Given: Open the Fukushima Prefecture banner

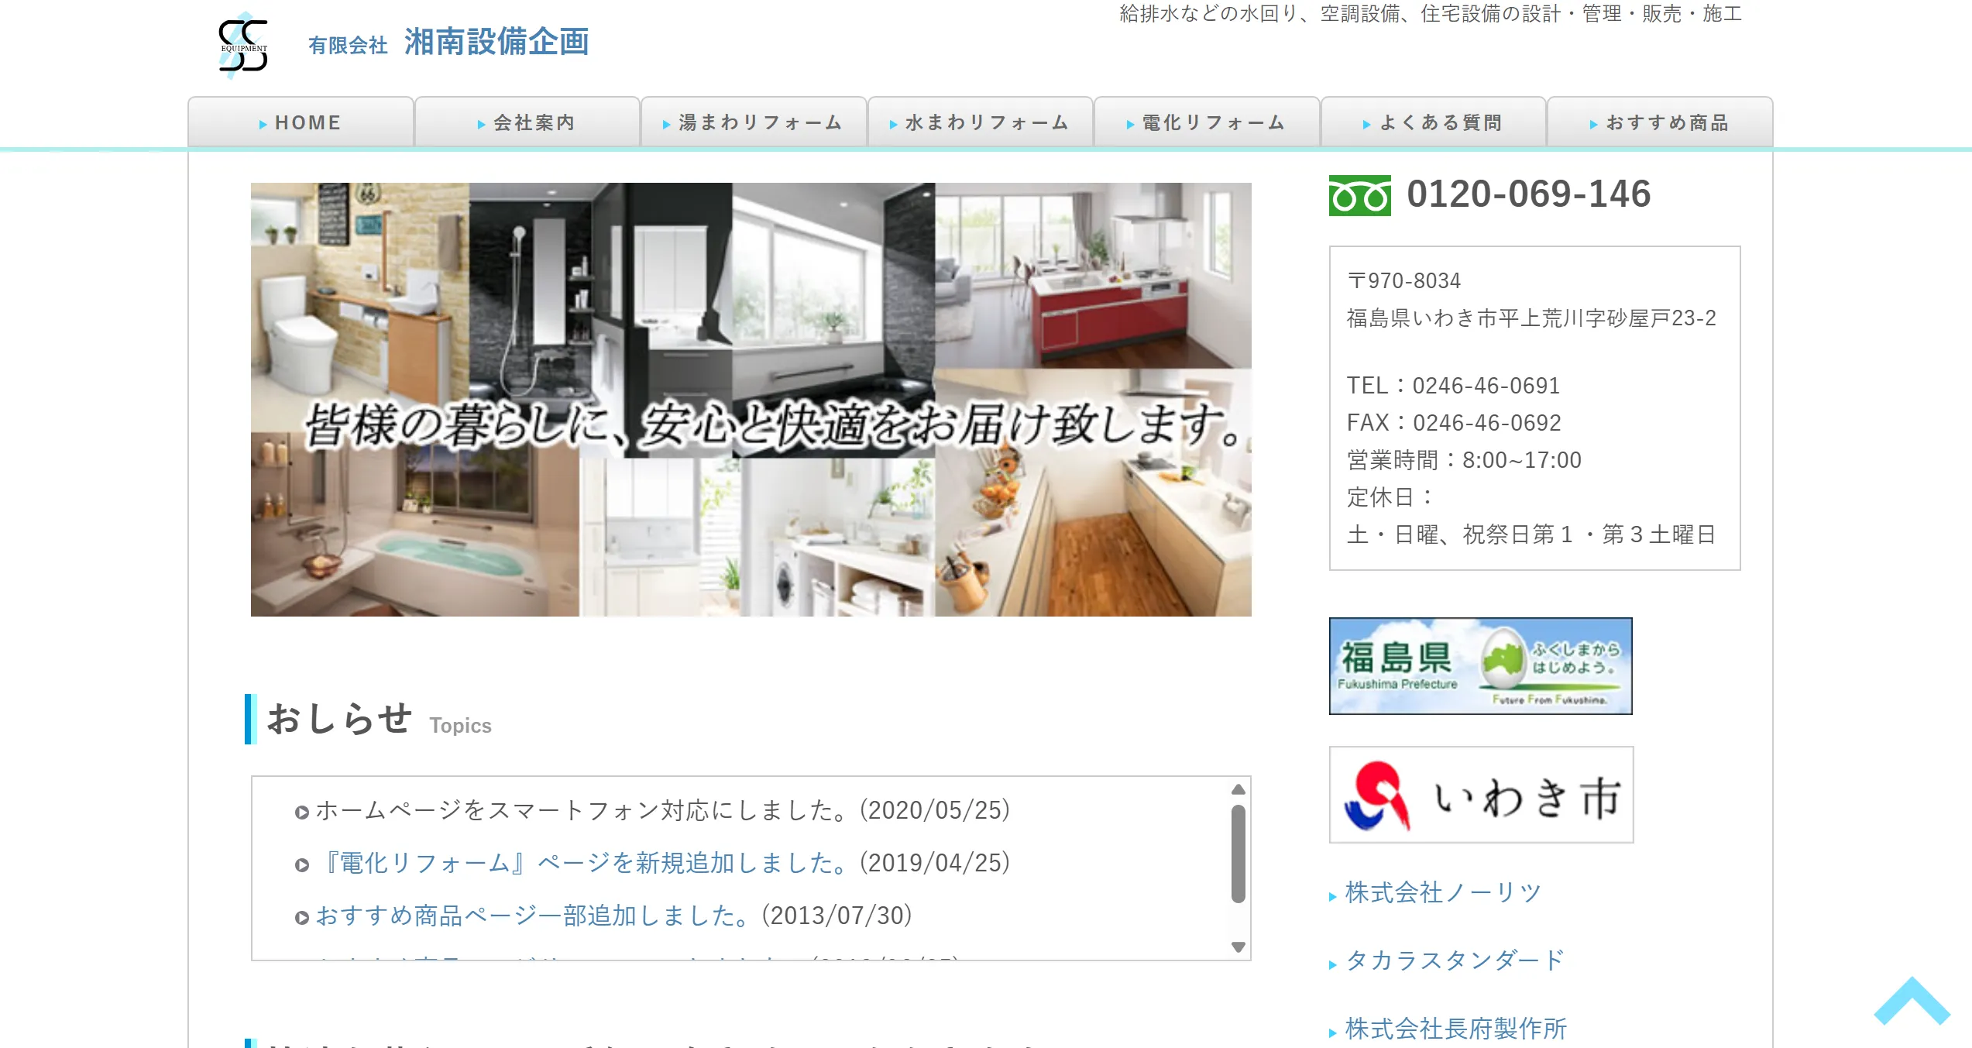Looking at the screenshot, I should click(x=1480, y=666).
